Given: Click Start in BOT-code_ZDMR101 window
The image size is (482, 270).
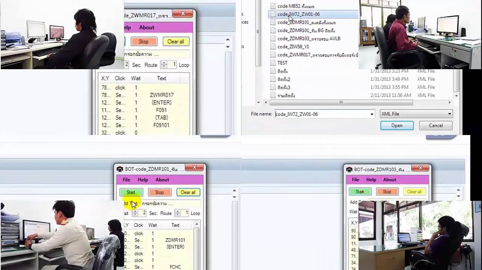Looking at the screenshot, I should click(x=131, y=192).
